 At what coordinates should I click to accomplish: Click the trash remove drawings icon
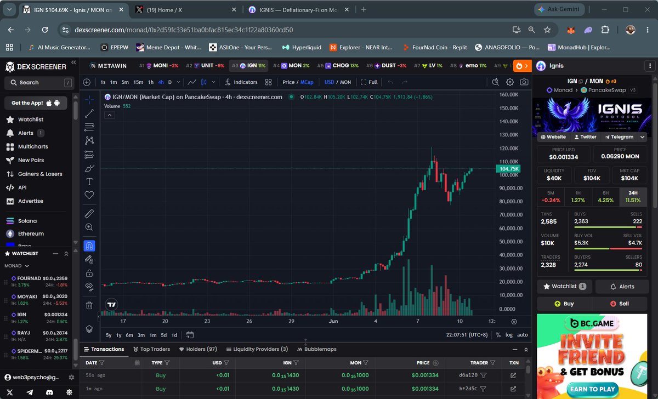pyautogui.click(x=89, y=305)
